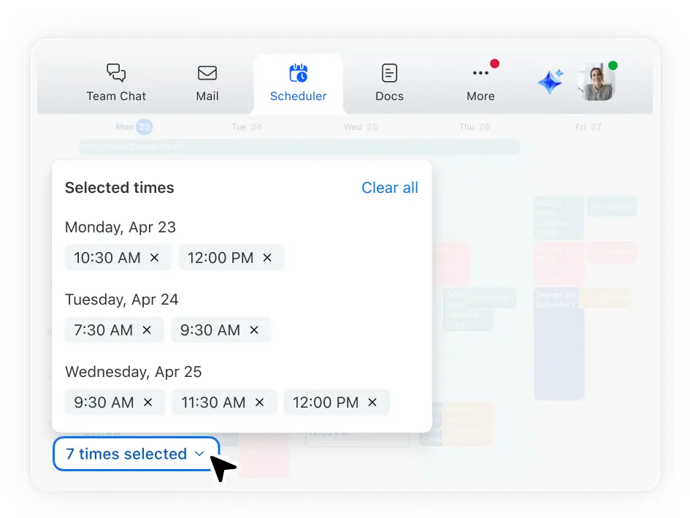Remove the Monday 10:30 AM time
The width and height of the screenshot is (690, 518).
(x=154, y=258)
